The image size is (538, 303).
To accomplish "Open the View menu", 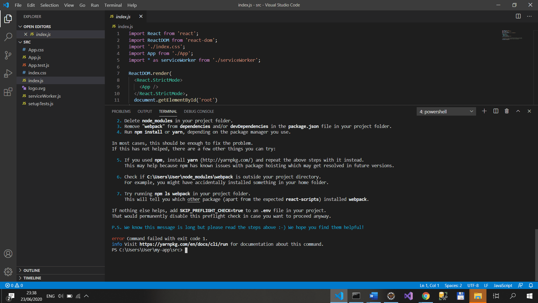I will (x=69, y=5).
